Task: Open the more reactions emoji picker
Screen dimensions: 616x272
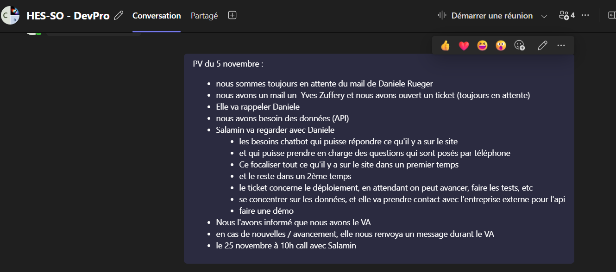Action: pyautogui.click(x=520, y=45)
